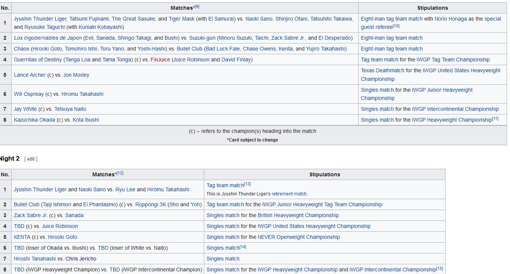Open The Great Sasuke article
Screen dimensions: 510x274
click(133, 19)
